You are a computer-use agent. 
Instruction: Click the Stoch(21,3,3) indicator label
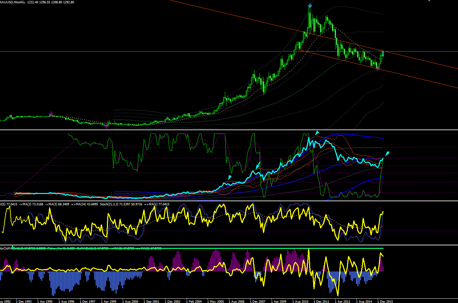pos(109,204)
